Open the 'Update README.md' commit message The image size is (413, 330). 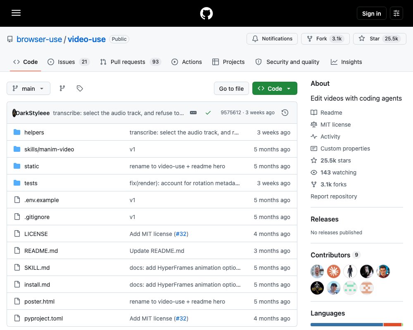pyautogui.click(x=157, y=251)
